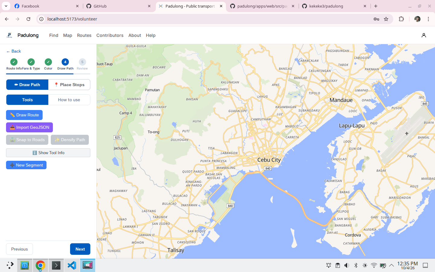435x272 pixels.
Task: Switch to Place Stops mode
Action: tap(69, 85)
